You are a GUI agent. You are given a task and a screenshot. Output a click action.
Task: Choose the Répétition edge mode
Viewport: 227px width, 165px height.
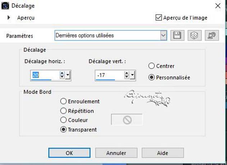pos(64,111)
